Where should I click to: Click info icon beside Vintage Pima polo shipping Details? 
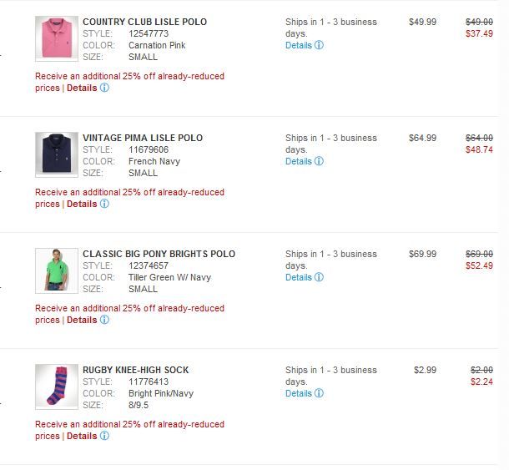point(319,161)
